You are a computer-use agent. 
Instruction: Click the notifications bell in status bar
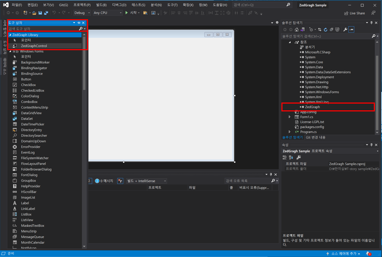click(x=368, y=253)
